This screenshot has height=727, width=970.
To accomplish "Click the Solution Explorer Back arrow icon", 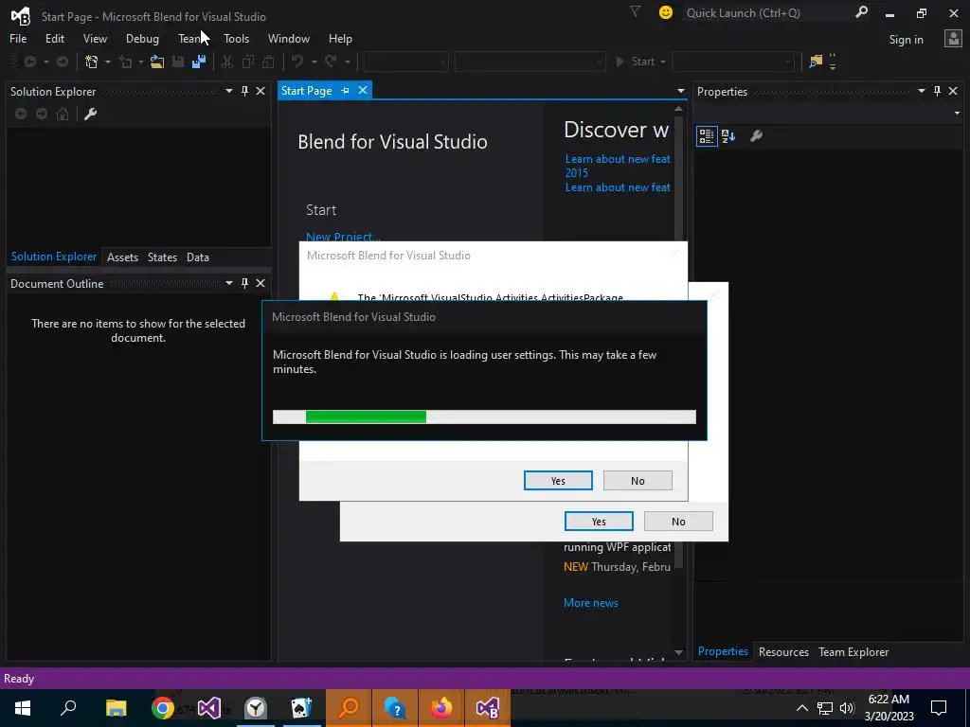I will (x=21, y=114).
